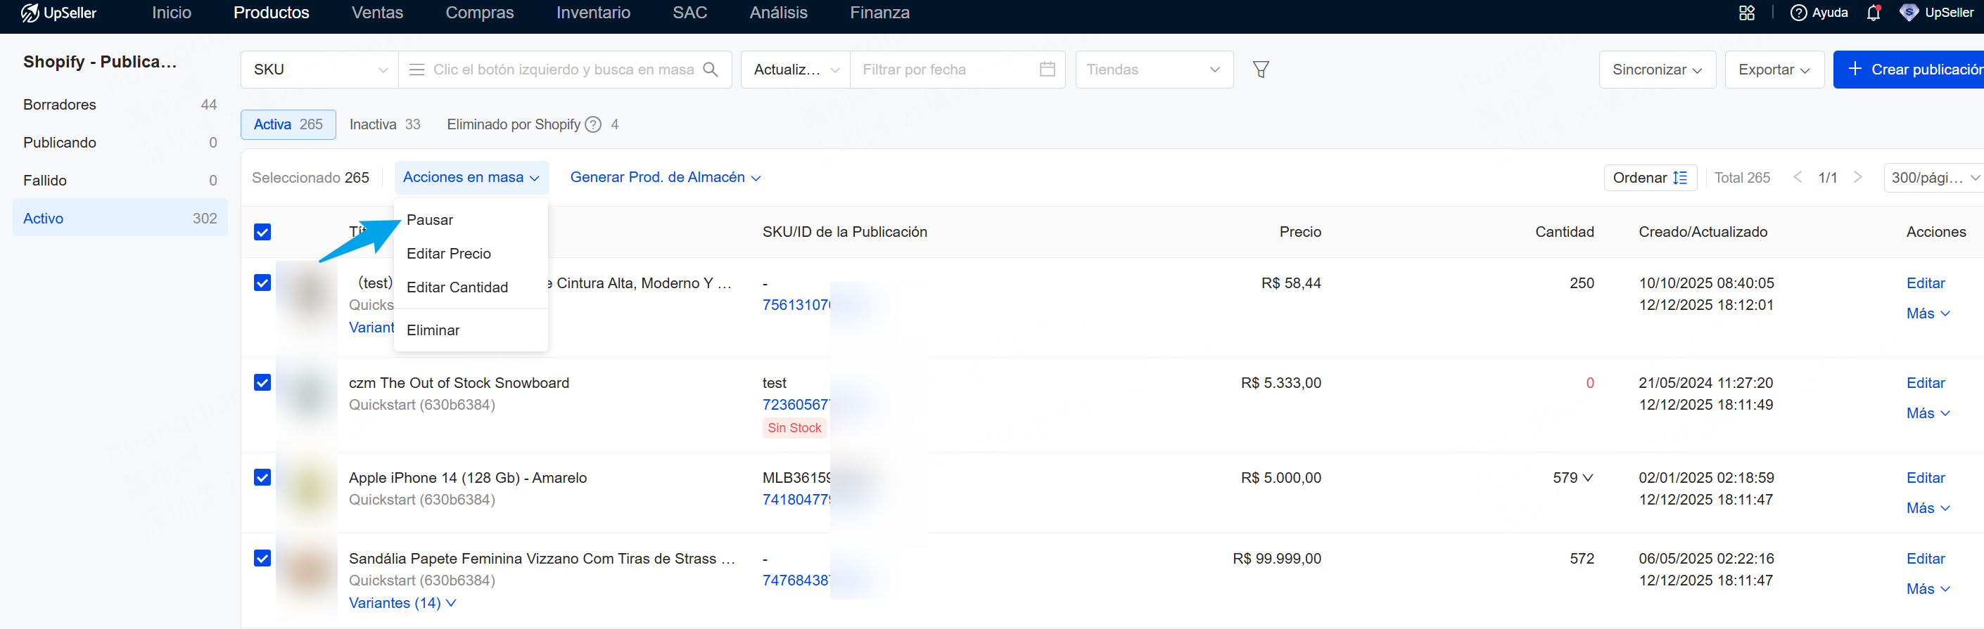Open the Productos nav item
Screen dimensions: 1984x629
pyautogui.click(x=271, y=13)
